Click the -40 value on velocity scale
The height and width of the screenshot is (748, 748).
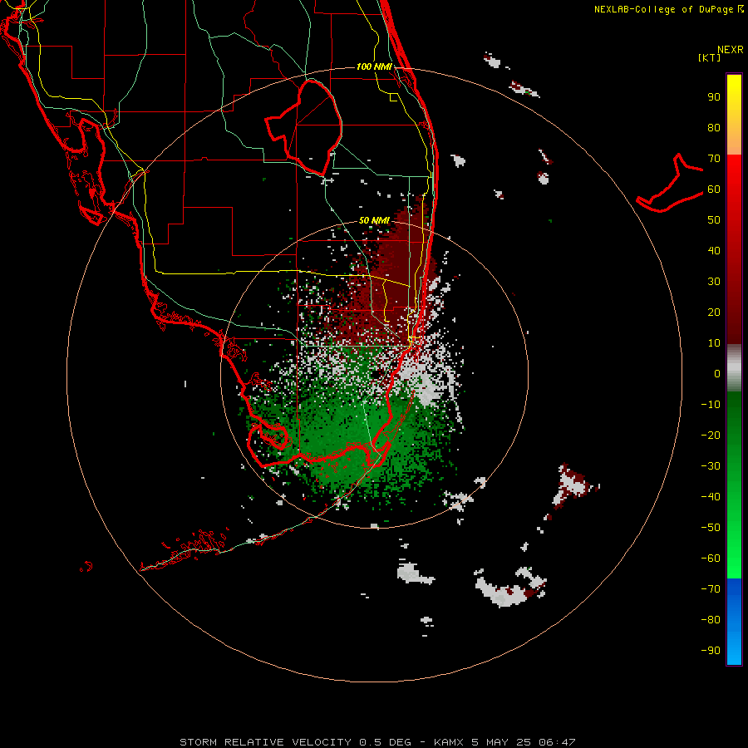711,497
